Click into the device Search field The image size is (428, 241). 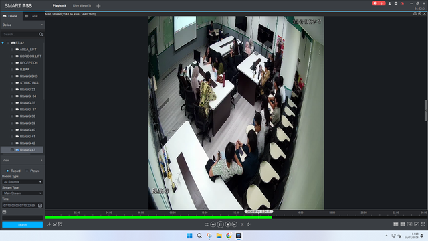(x=19, y=34)
